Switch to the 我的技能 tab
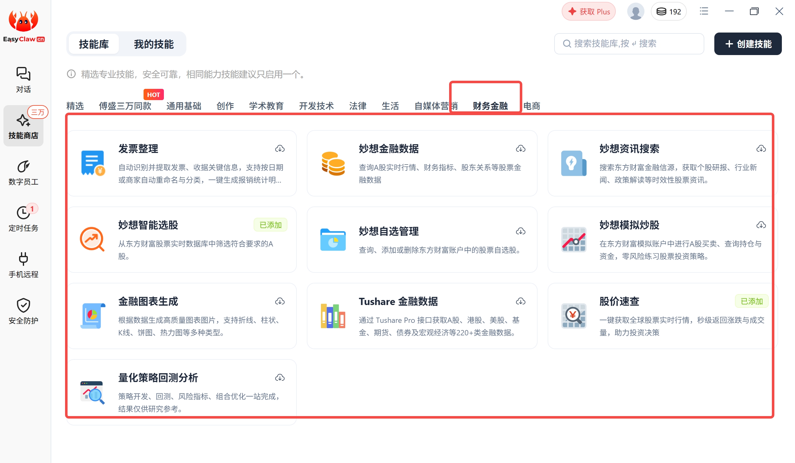This screenshot has height=463, width=795. tap(154, 44)
